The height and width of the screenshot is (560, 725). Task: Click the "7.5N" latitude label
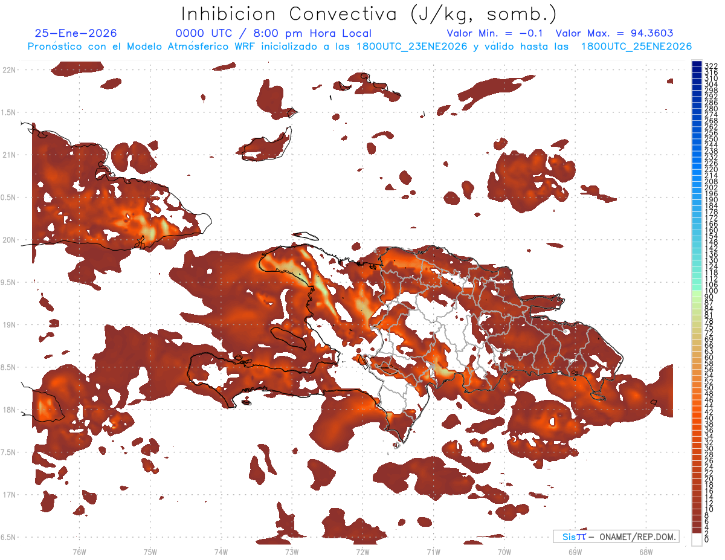tap(9, 452)
